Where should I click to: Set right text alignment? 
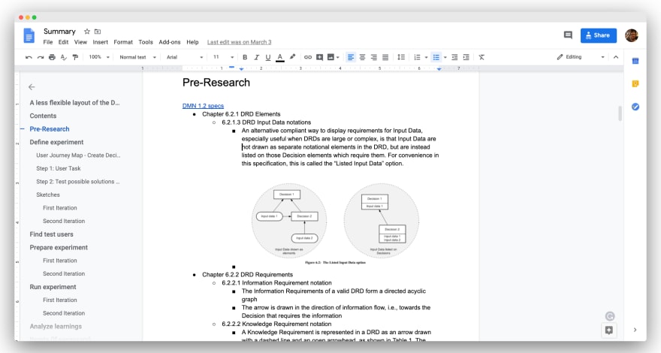point(374,57)
